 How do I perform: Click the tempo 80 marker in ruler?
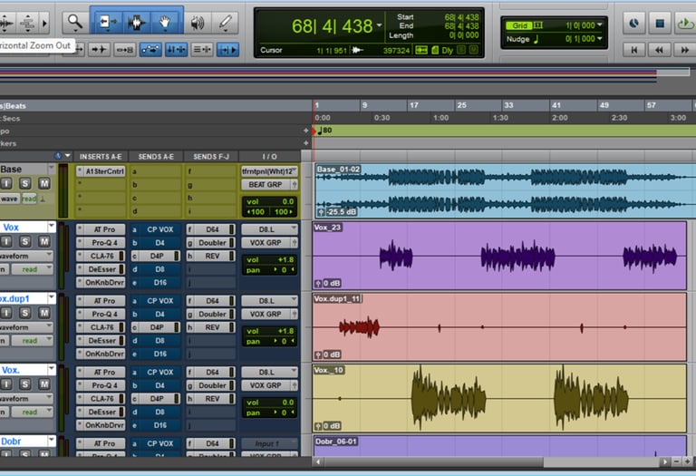(x=325, y=131)
